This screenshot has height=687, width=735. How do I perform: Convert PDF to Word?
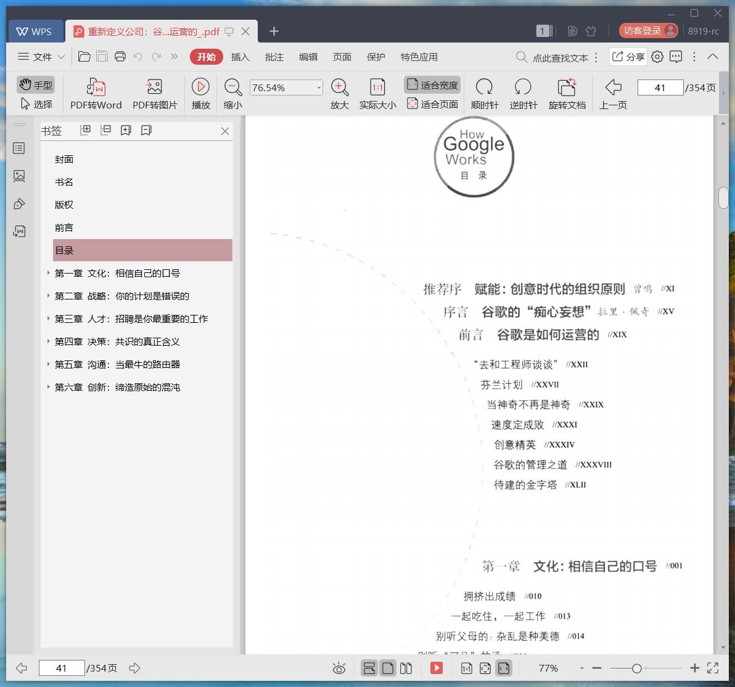[96, 94]
